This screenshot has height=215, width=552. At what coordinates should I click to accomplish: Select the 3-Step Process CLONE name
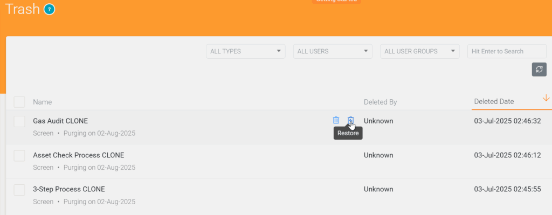tap(69, 189)
